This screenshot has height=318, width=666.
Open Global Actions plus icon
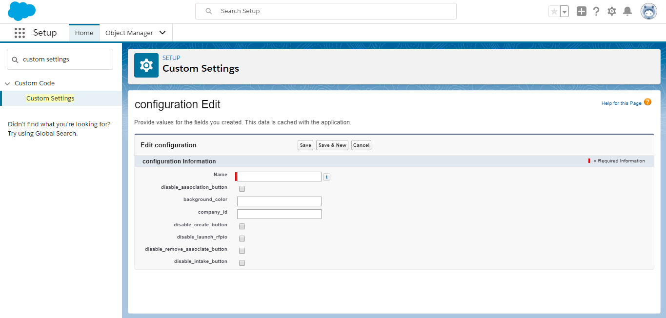coord(581,11)
